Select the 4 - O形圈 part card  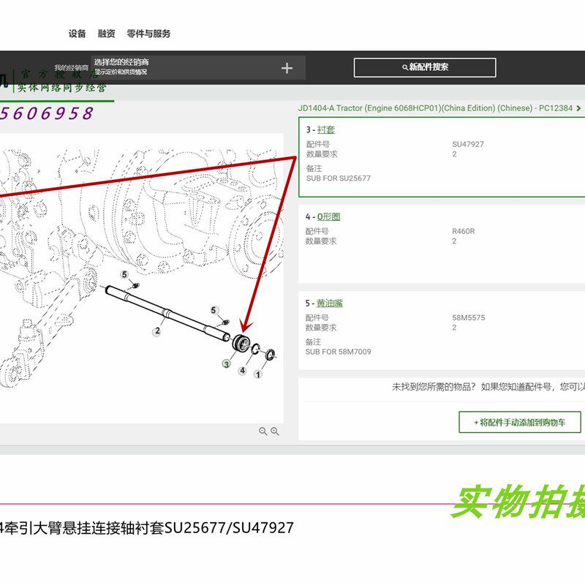(x=442, y=244)
